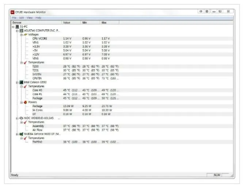Collapse the Voltages group

coord(21,35)
